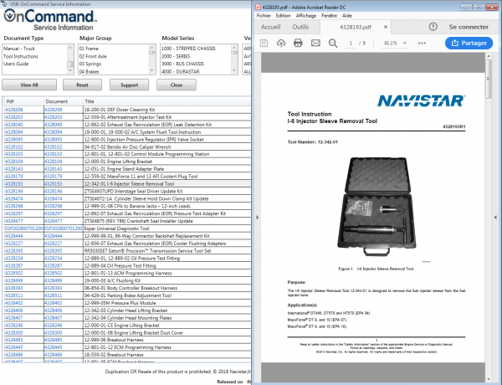Select row 04-429-01 Parking Brake Adjustment Tool
This screenshot has height=385, width=502.
pyautogui.click(x=127, y=295)
